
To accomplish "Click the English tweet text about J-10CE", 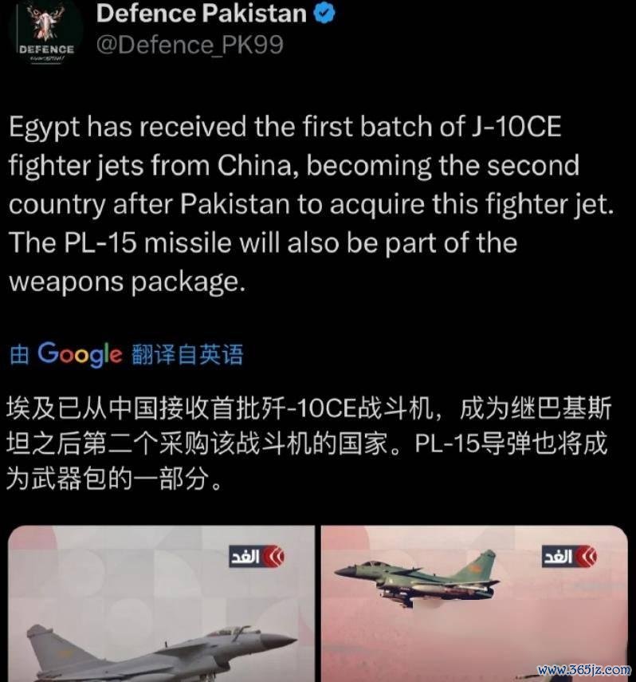I will (311, 204).
